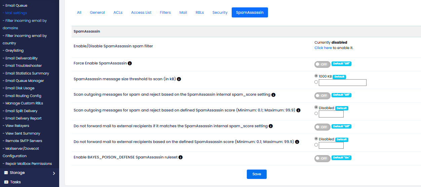The image size is (421, 187).
Task: Select custom score radio for forward setting
Action: pos(316,145)
